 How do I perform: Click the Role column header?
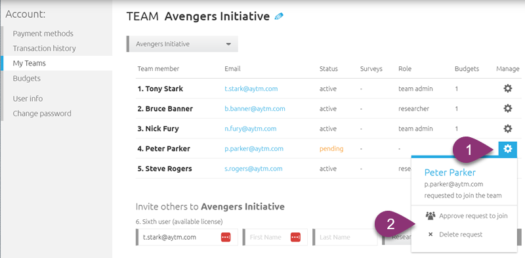pyautogui.click(x=405, y=69)
